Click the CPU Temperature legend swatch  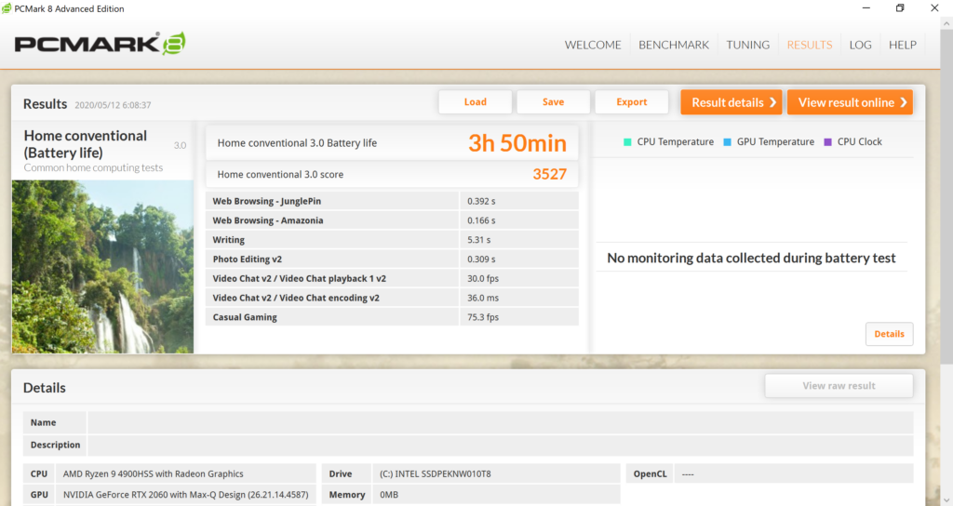(627, 142)
